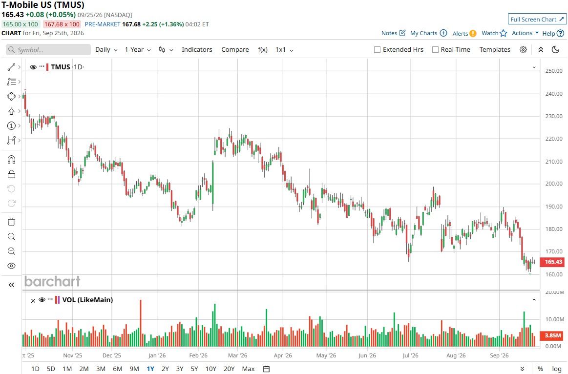Screen dimensions: 568x374
Task: Expand the Actions dropdown menu
Action: (x=525, y=33)
